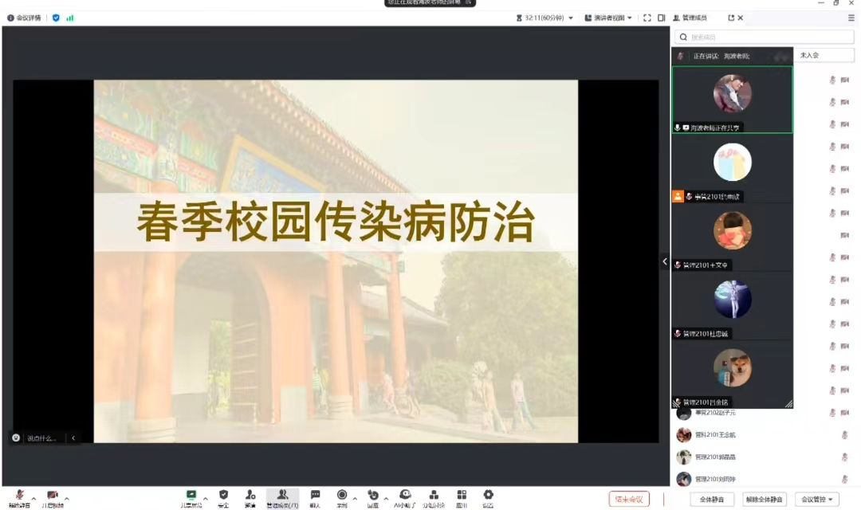Unmute your microphone in bottom toolbar
This screenshot has height=510, width=861.
(19, 496)
